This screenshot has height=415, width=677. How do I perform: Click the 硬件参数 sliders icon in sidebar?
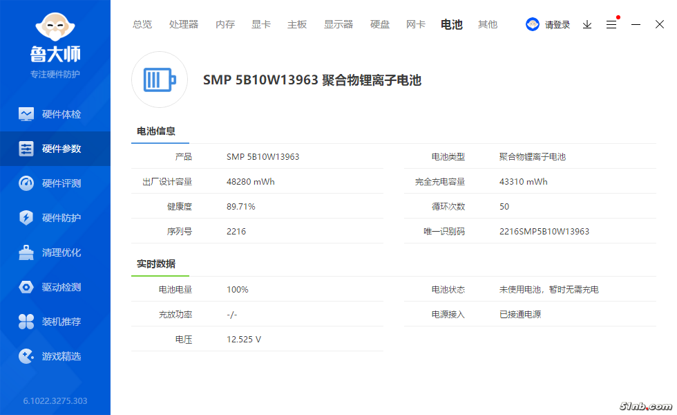(x=26, y=149)
